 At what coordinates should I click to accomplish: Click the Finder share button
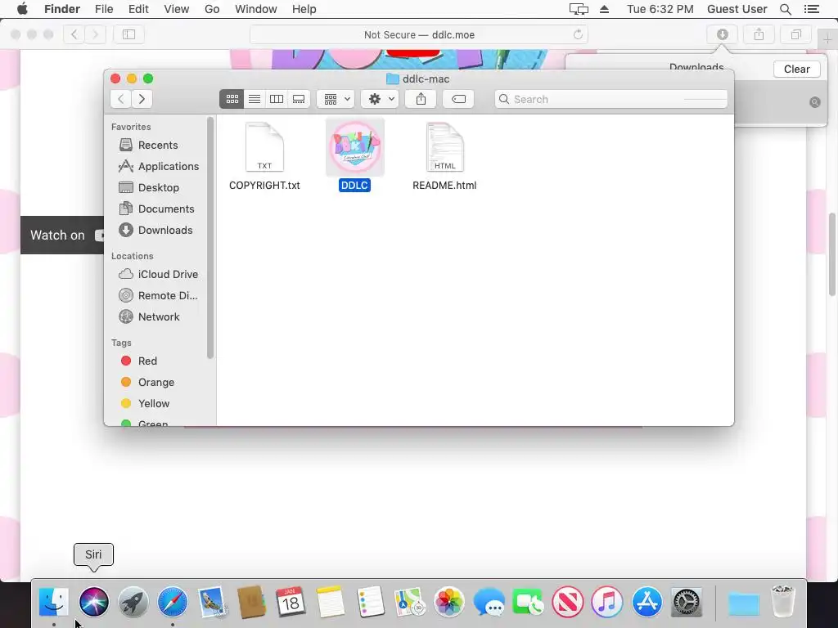coord(421,99)
